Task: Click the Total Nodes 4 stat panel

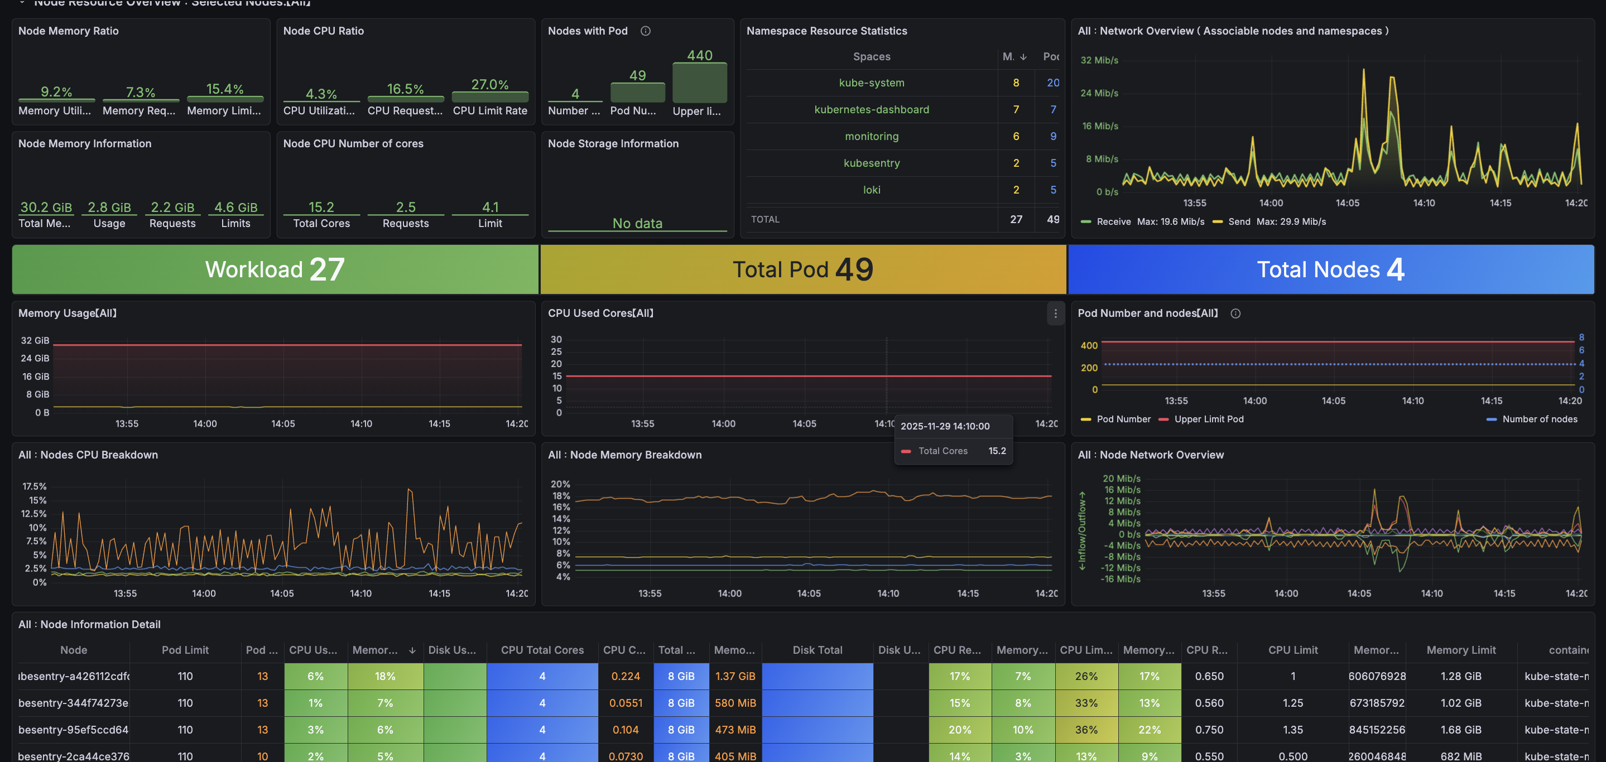Action: click(1330, 269)
